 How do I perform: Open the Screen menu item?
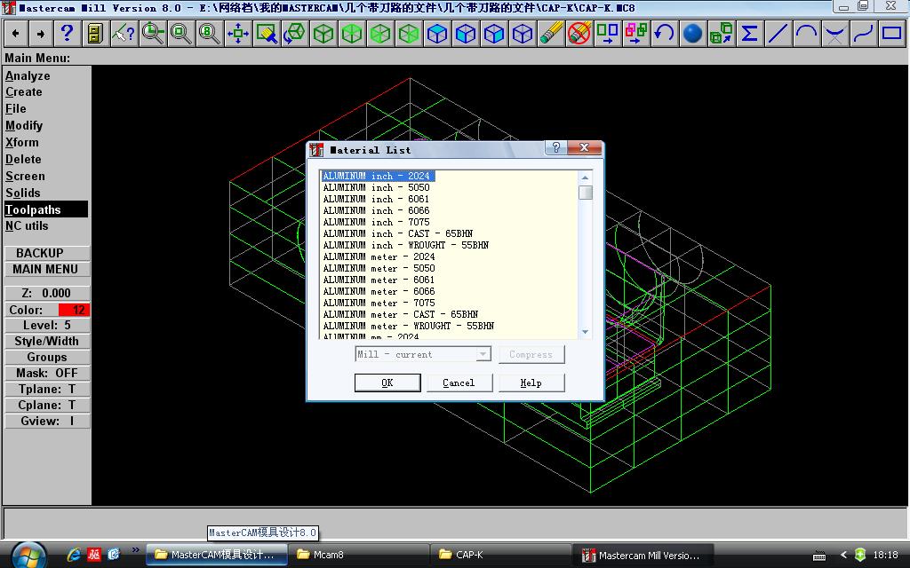[x=26, y=177]
